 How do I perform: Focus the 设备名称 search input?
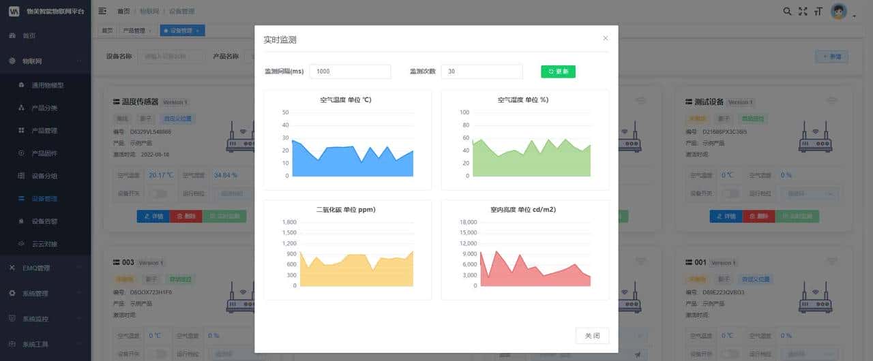point(171,57)
